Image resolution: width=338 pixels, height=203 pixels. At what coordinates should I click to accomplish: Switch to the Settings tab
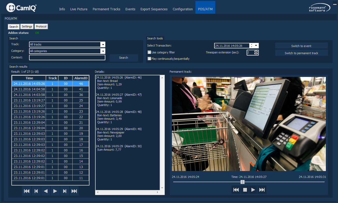[27, 26]
